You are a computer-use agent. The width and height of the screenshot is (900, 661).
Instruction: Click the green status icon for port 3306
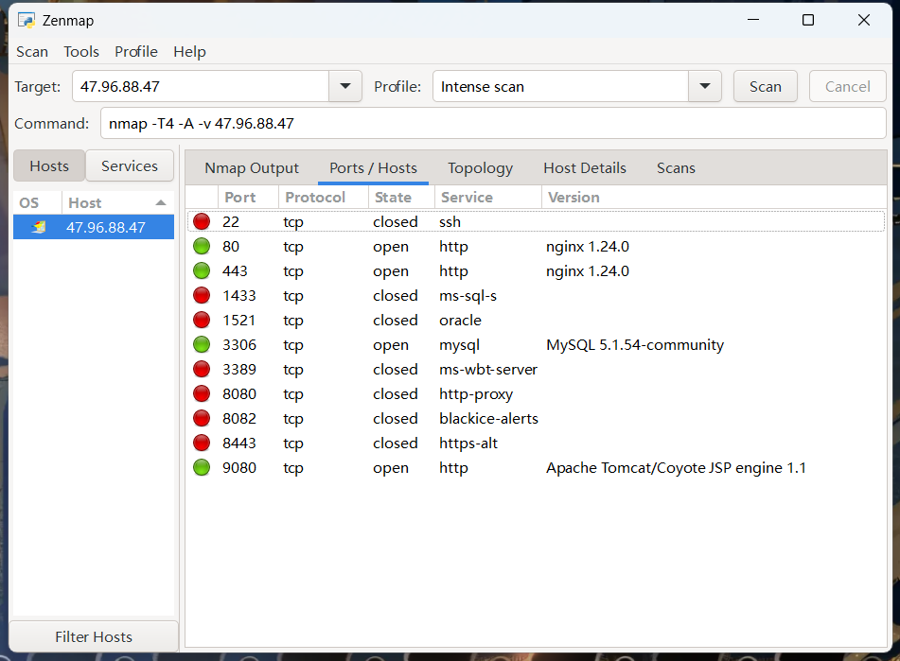[x=202, y=344]
